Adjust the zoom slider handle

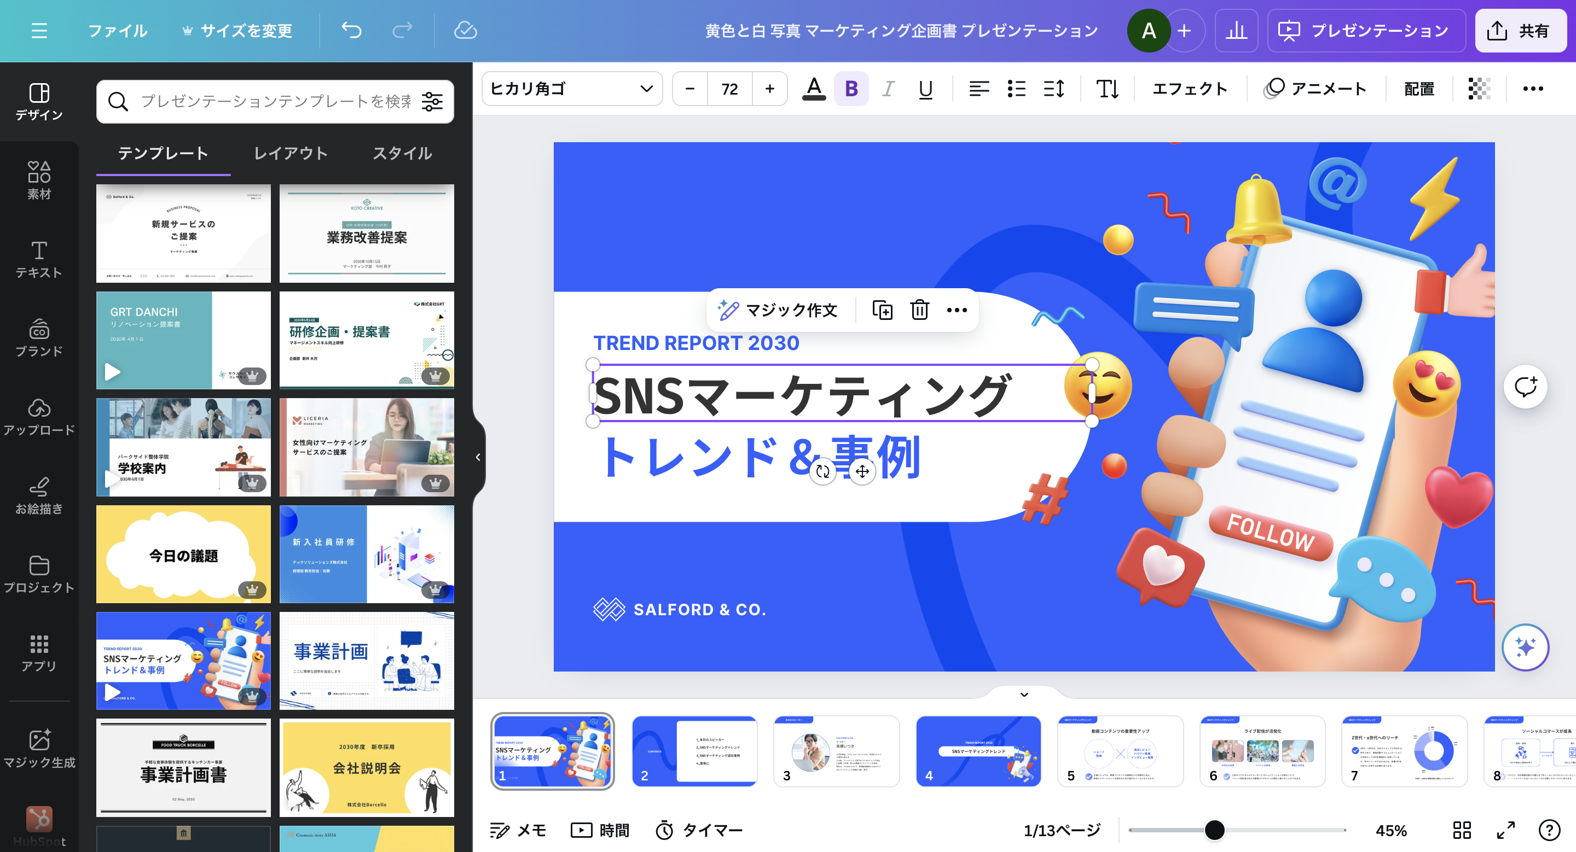tap(1214, 830)
